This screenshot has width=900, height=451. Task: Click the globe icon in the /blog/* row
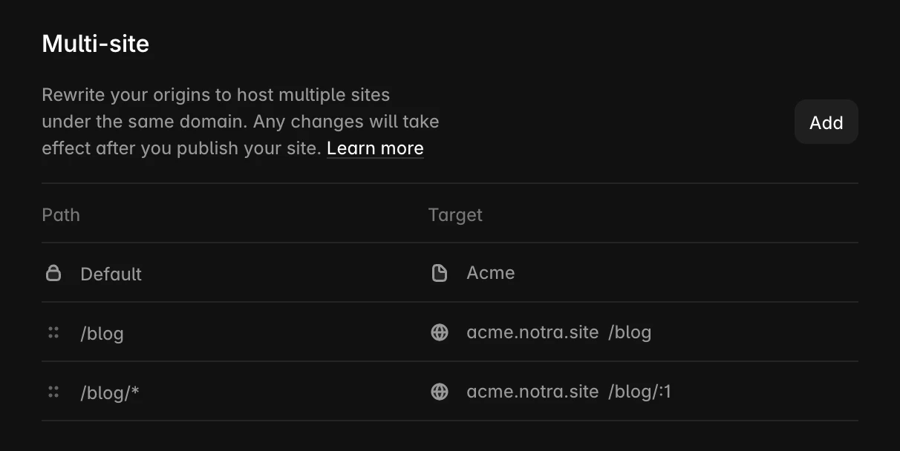[x=440, y=392]
